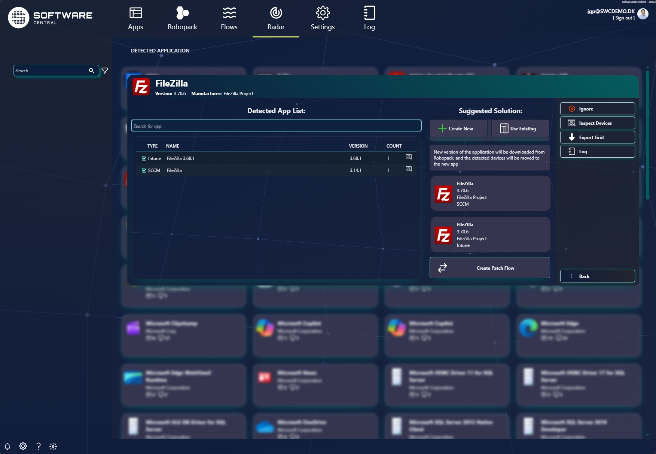Viewport: 656px width, 454px height.
Task: Click the Export Grid button
Action: click(x=597, y=137)
